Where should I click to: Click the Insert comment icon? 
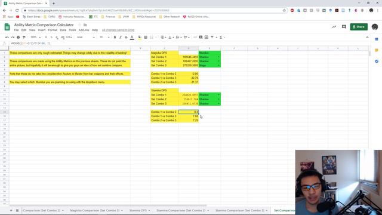coord(201,37)
